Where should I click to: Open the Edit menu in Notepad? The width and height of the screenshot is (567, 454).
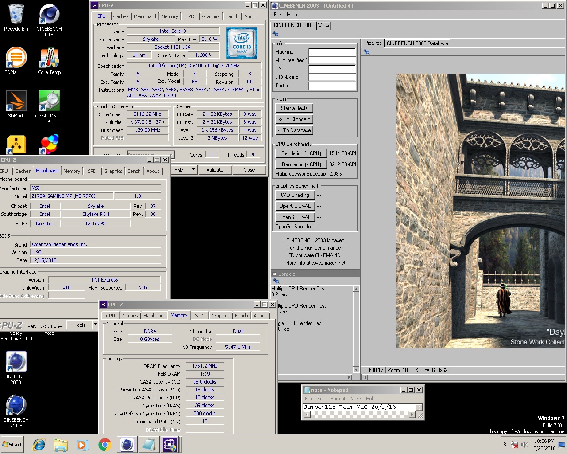[321, 399]
